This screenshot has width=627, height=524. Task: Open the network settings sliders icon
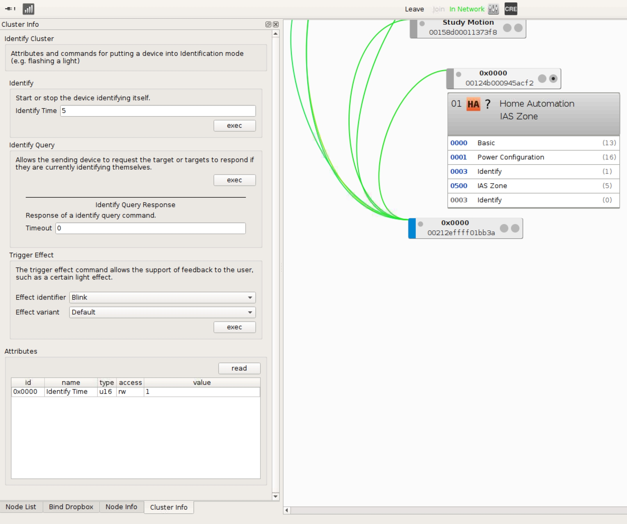493,9
